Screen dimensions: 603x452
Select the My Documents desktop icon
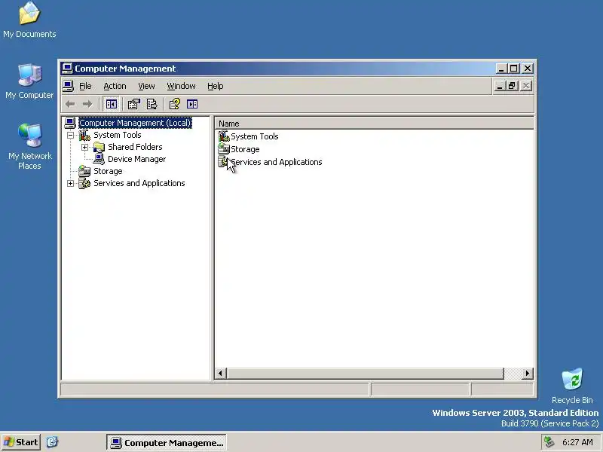pos(29,20)
